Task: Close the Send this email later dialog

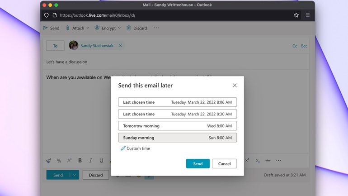Action: click(235, 86)
